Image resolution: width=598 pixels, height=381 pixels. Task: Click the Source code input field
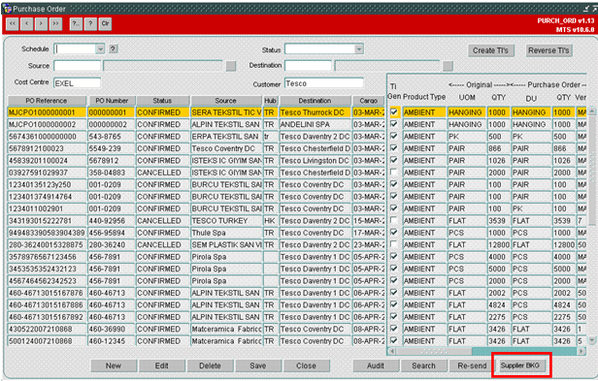click(78, 66)
